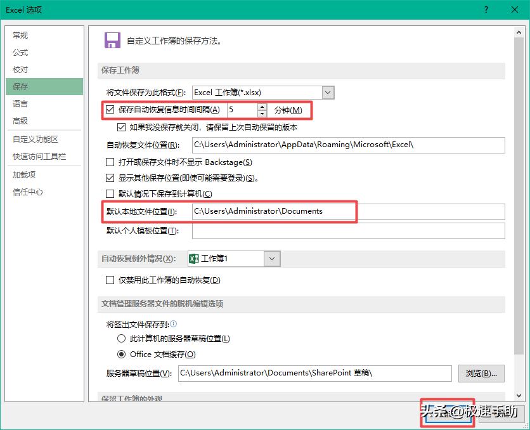Click the 浏览 button for server draft location
The height and width of the screenshot is (430, 530).
[x=481, y=374]
